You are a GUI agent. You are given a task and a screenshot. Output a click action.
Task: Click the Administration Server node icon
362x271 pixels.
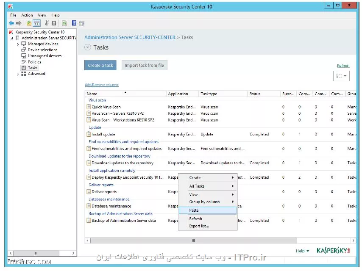(17, 38)
